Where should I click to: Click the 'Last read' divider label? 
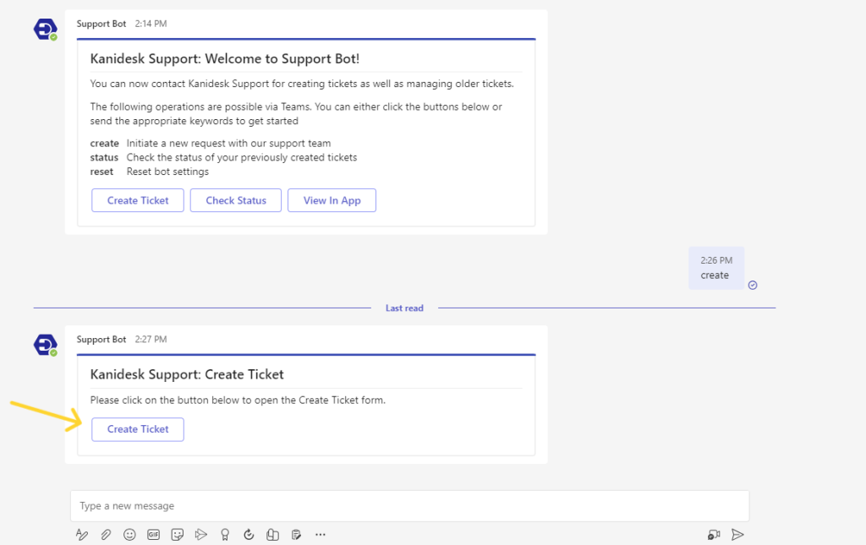tap(404, 308)
